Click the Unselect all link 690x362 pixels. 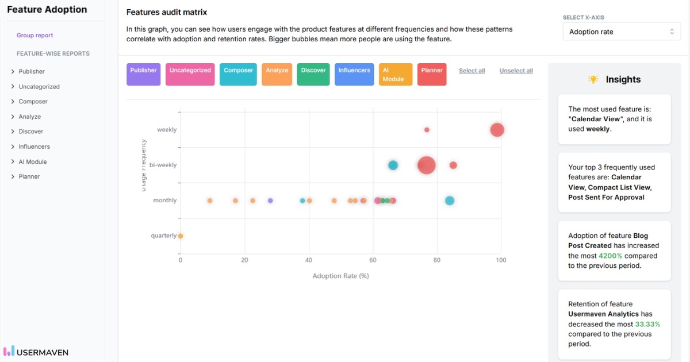[516, 70]
